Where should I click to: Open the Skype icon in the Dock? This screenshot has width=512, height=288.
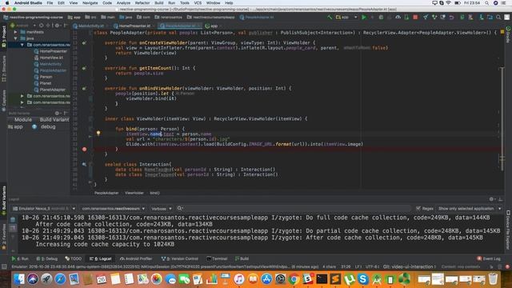point(362,279)
